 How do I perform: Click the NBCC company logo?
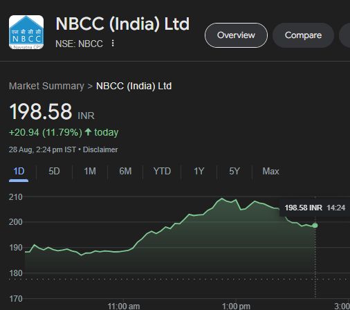point(26,33)
